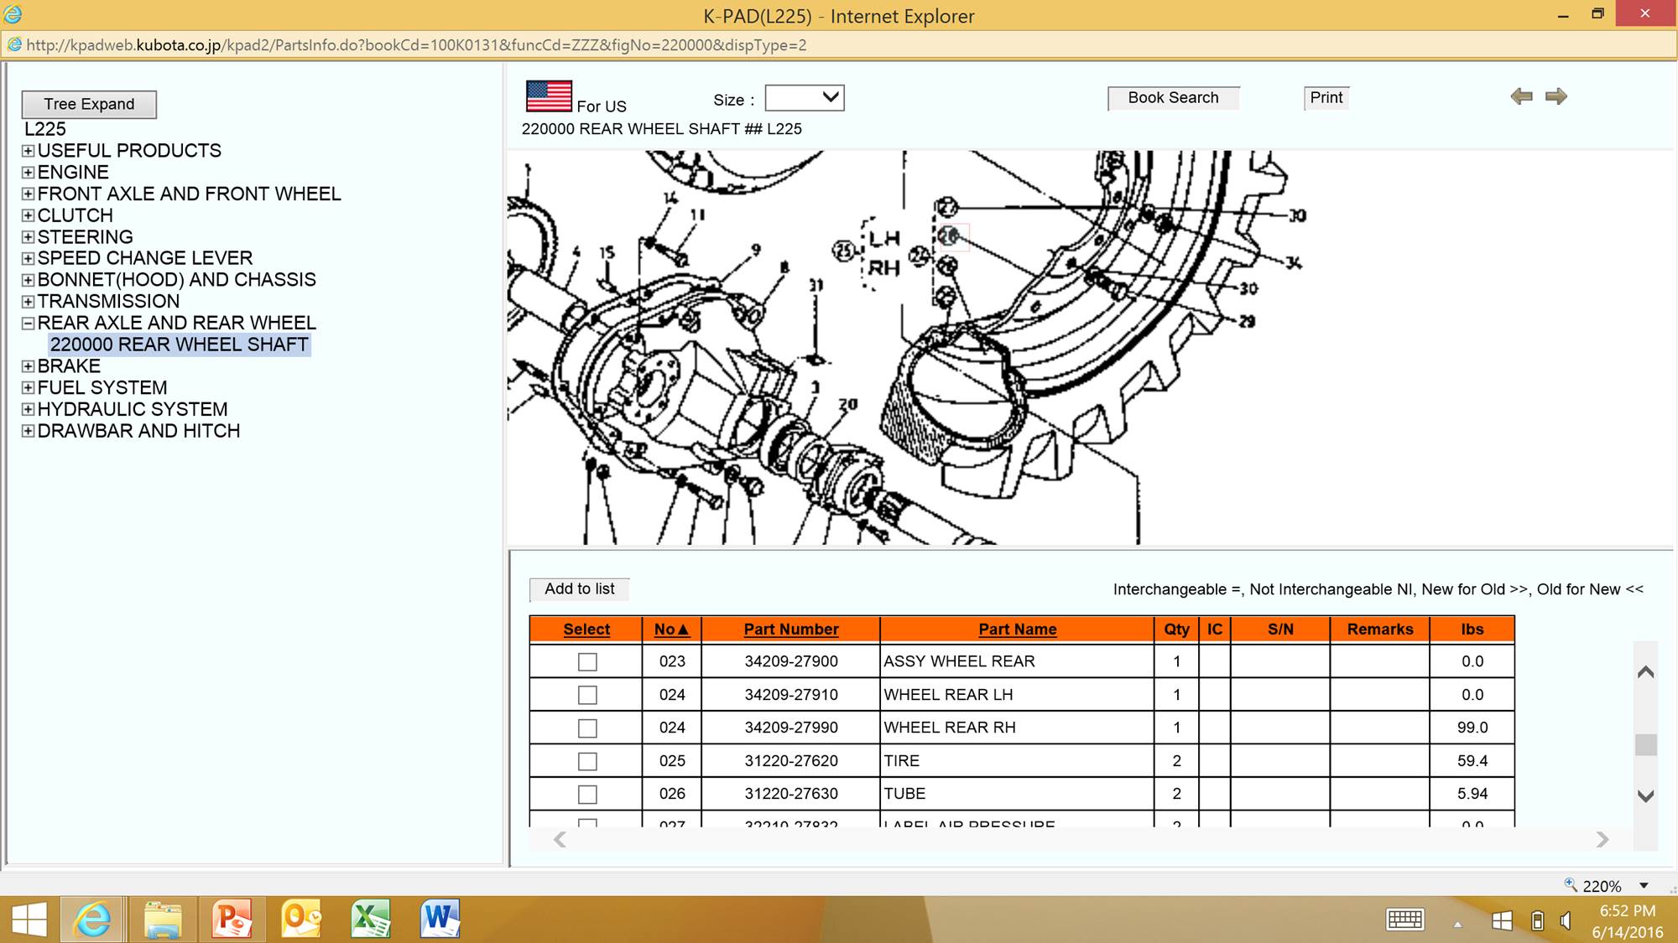This screenshot has height=943, width=1678.
Task: Expand BONNET(HOOD) AND CHASSIS node
Action: (28, 280)
